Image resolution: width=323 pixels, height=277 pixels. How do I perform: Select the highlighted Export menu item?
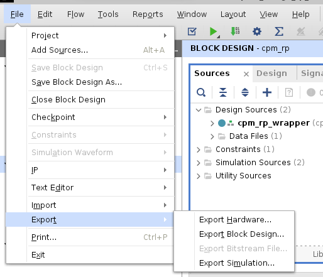coord(90,220)
